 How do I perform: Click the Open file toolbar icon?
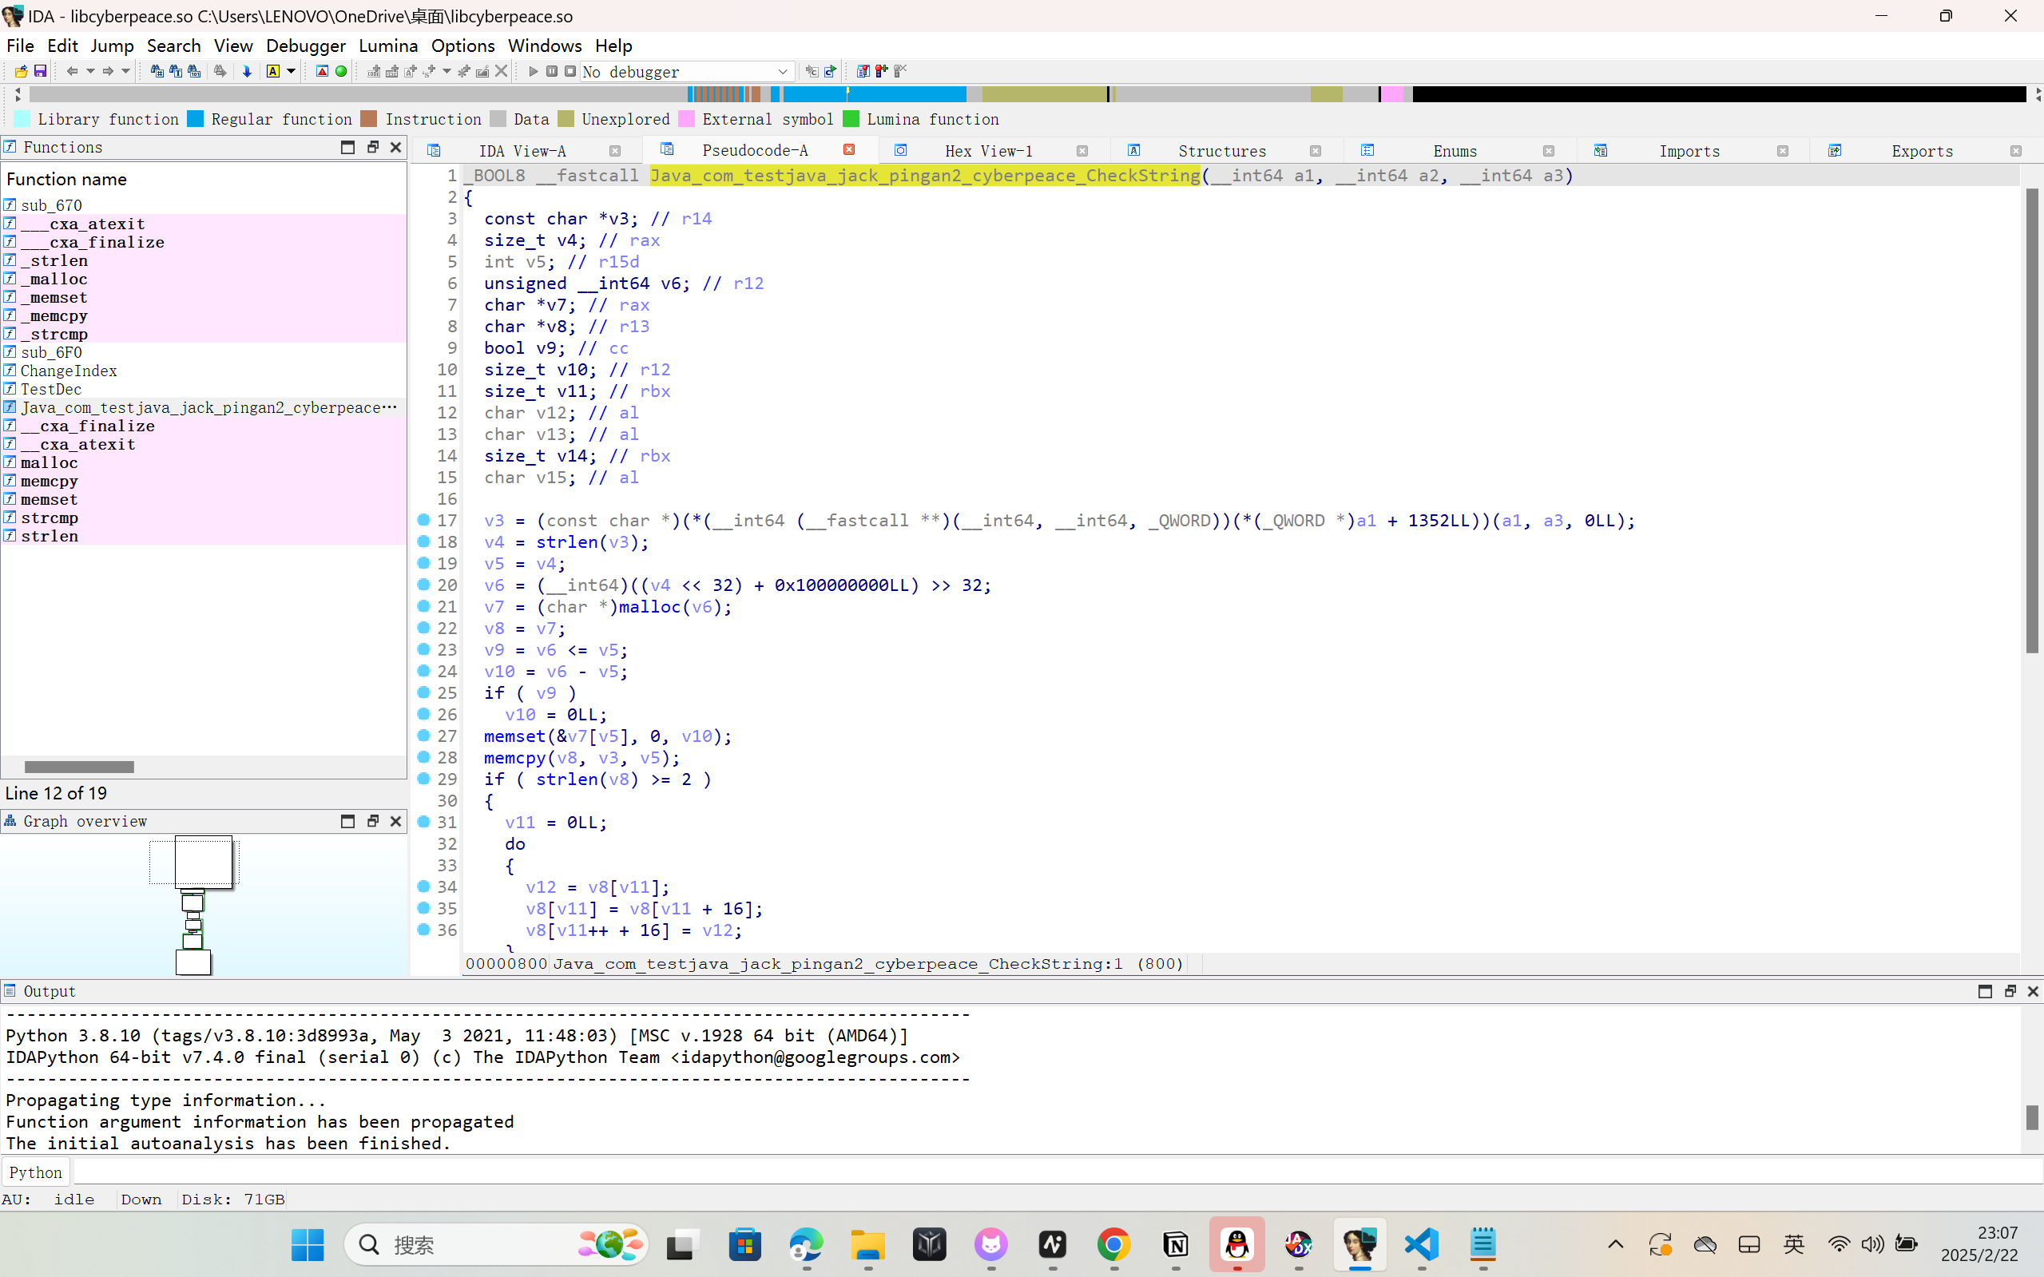click(x=21, y=71)
